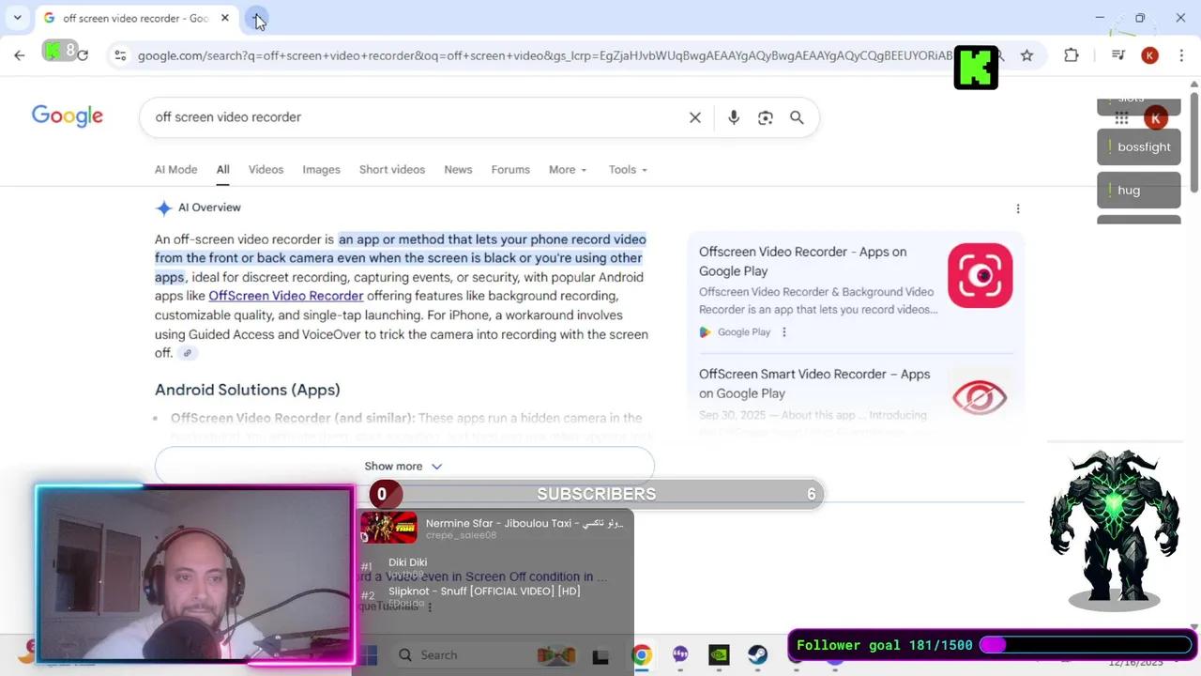Viewport: 1201px width, 676px height.
Task: Search by image with Google Lens icon
Action: pyautogui.click(x=766, y=117)
